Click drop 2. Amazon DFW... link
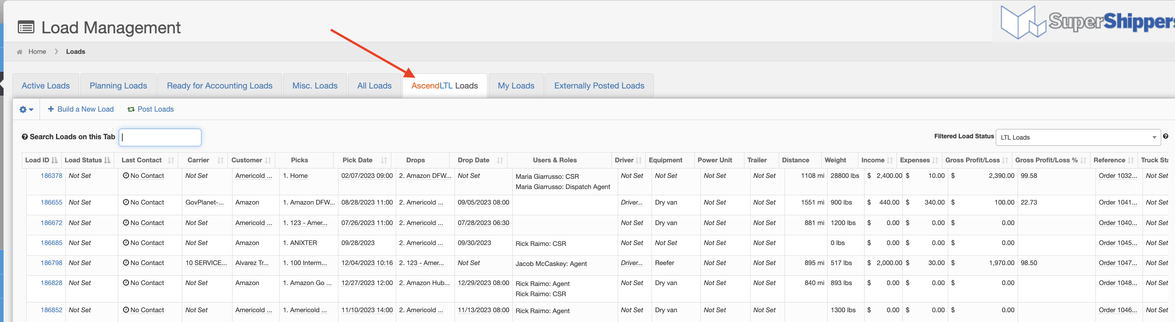The width and height of the screenshot is (1175, 322). (425, 176)
